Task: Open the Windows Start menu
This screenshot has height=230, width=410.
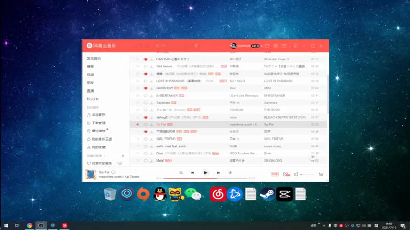Action: pos(6,226)
